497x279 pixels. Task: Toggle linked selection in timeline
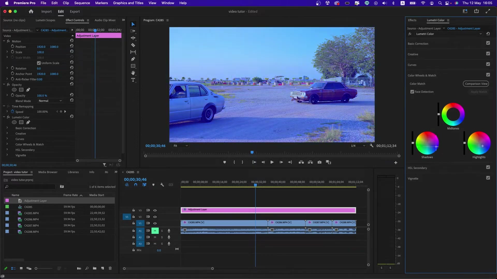[144, 185]
